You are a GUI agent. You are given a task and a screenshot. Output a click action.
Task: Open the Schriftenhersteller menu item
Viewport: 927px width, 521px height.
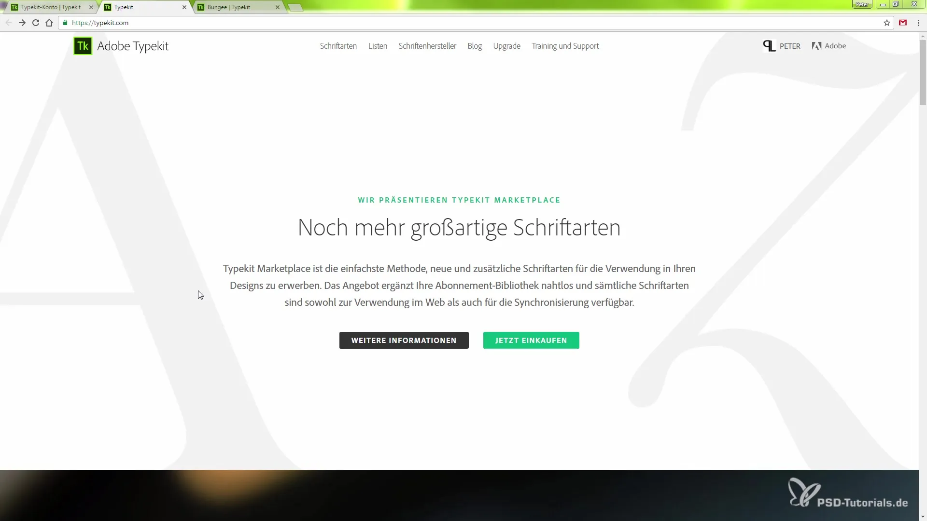(427, 46)
